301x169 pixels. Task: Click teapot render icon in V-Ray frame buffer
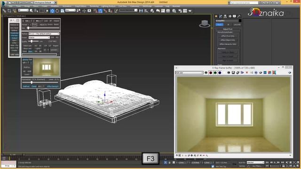pos(290,73)
